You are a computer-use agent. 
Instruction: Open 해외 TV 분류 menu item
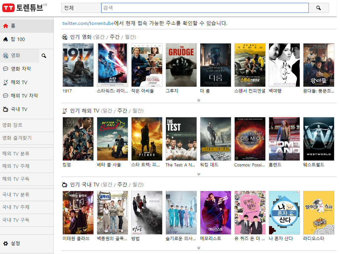pyautogui.click(x=27, y=154)
